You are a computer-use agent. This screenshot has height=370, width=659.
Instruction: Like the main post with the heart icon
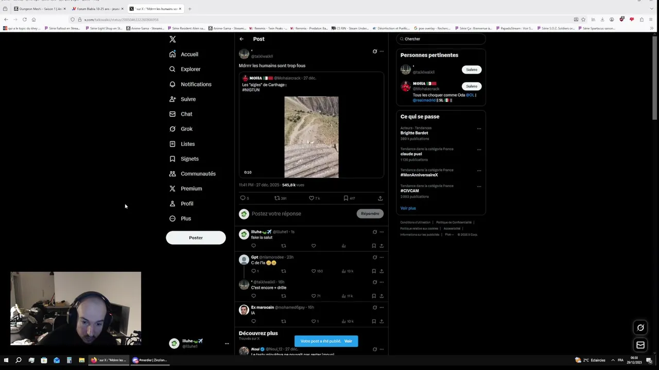pos(311,198)
